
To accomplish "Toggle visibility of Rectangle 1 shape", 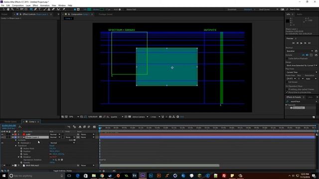I will (2, 143).
